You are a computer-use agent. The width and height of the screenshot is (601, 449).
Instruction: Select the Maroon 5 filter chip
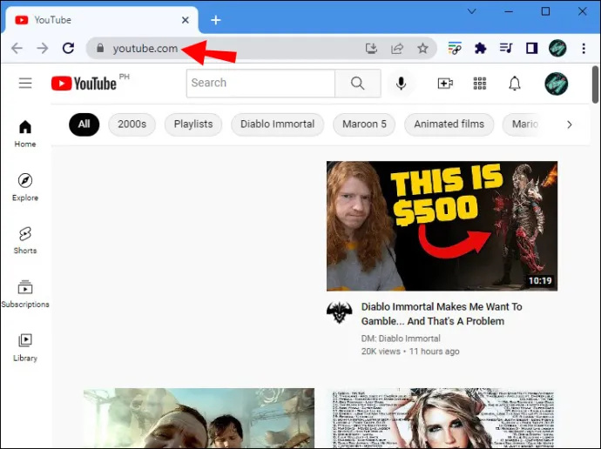click(x=364, y=124)
